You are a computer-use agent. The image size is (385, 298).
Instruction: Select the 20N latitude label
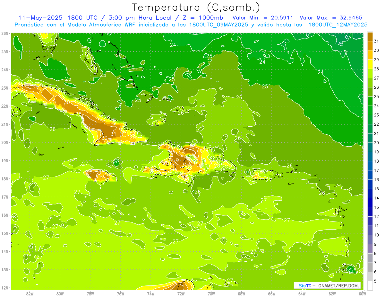tap(5, 142)
